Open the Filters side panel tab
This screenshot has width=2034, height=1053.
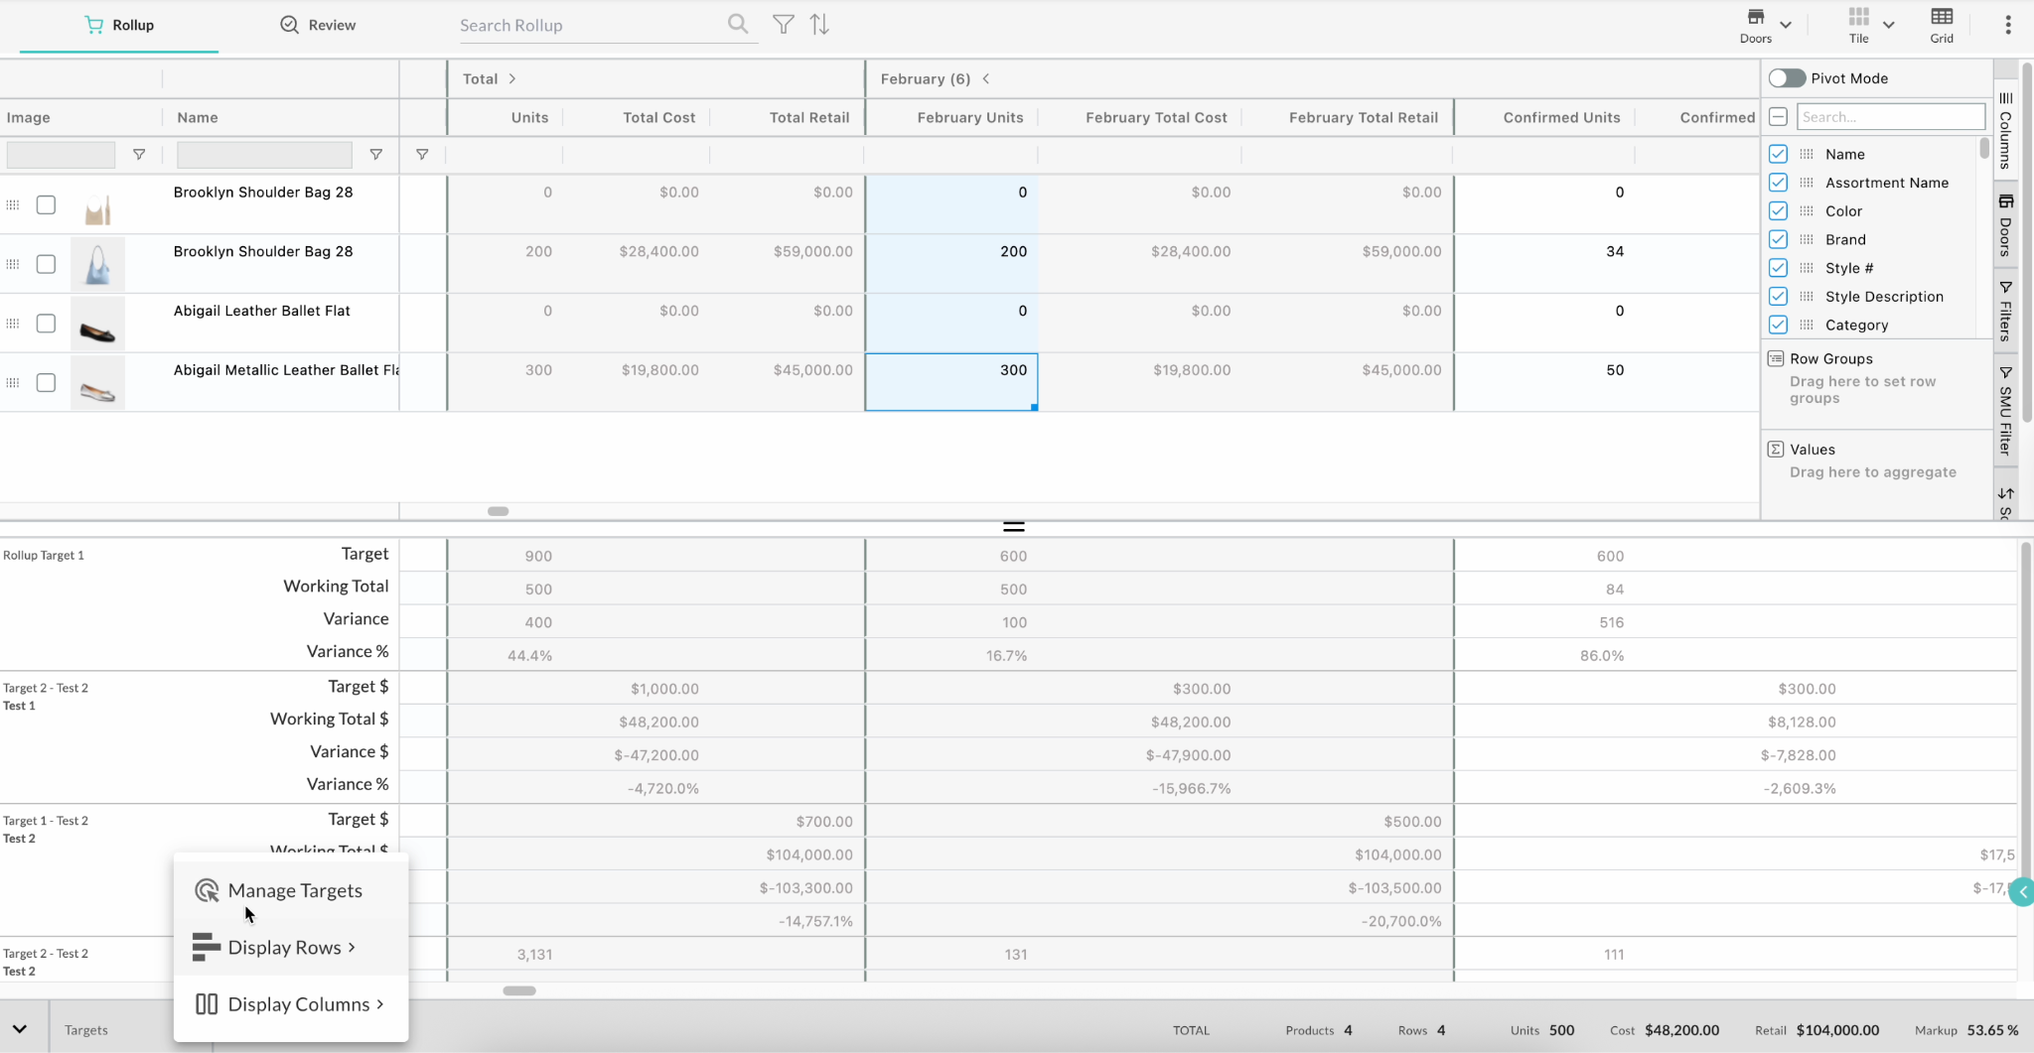[x=2005, y=311]
